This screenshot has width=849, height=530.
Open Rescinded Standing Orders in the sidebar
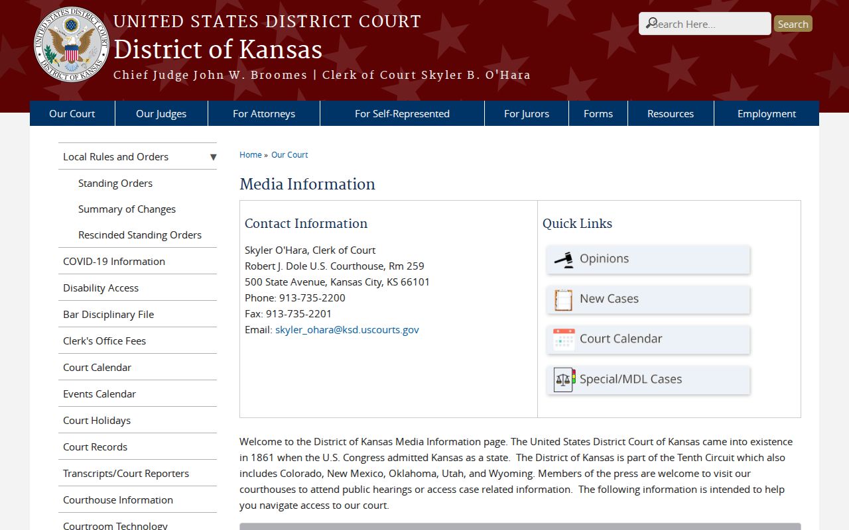[x=140, y=235]
